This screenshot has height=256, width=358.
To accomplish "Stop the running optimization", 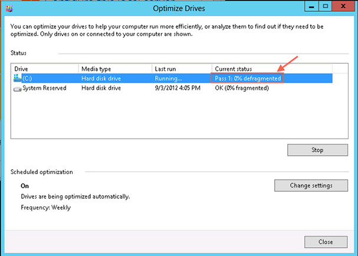I will point(317,150).
